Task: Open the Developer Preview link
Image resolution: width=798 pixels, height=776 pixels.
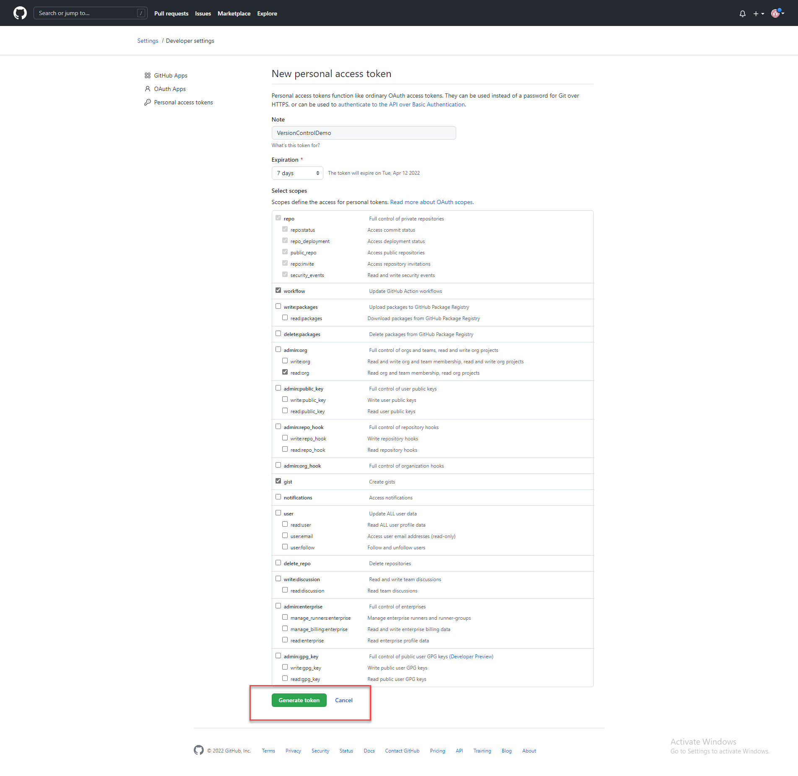Action: click(471, 657)
